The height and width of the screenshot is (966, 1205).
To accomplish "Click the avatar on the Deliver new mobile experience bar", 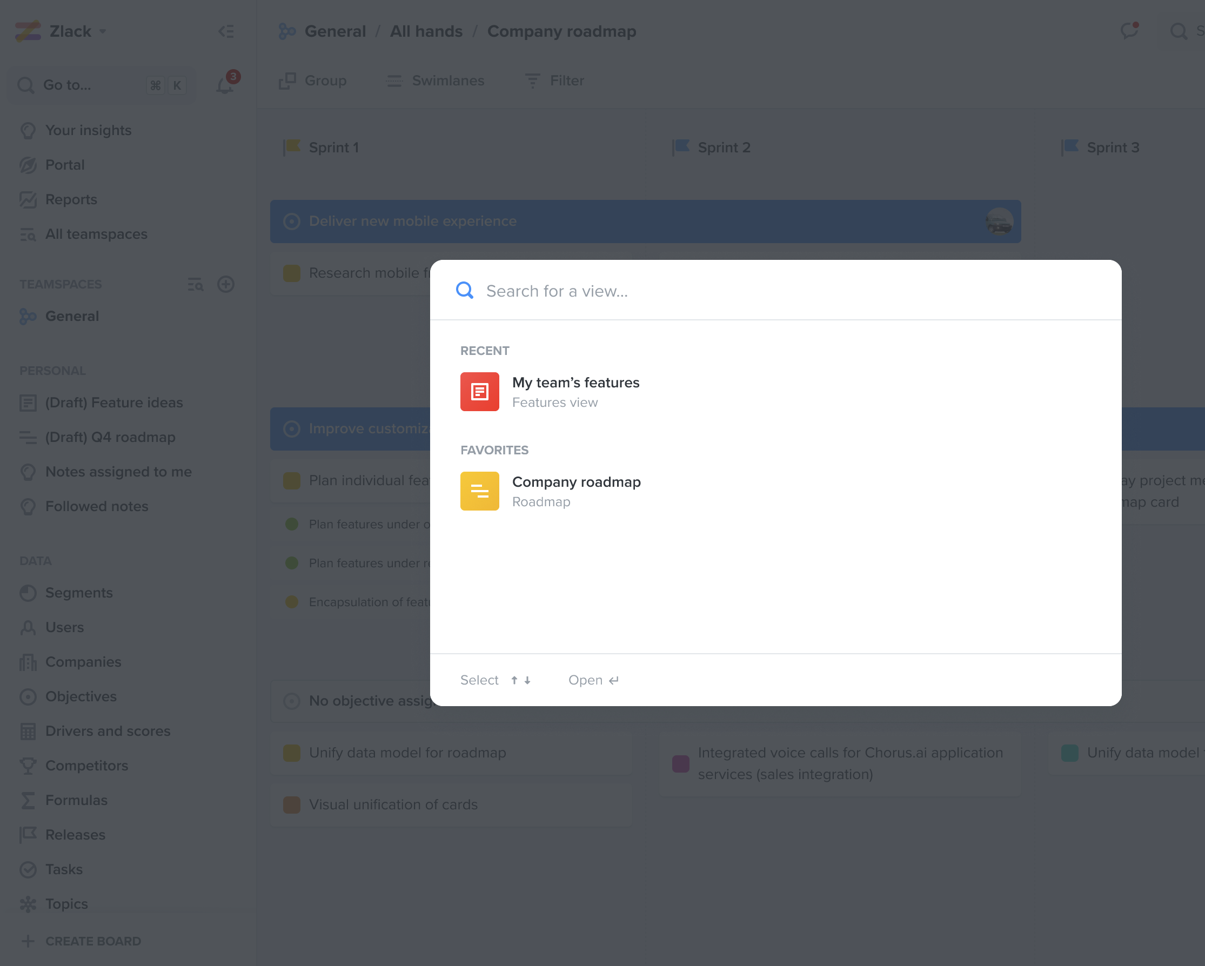I will point(999,222).
